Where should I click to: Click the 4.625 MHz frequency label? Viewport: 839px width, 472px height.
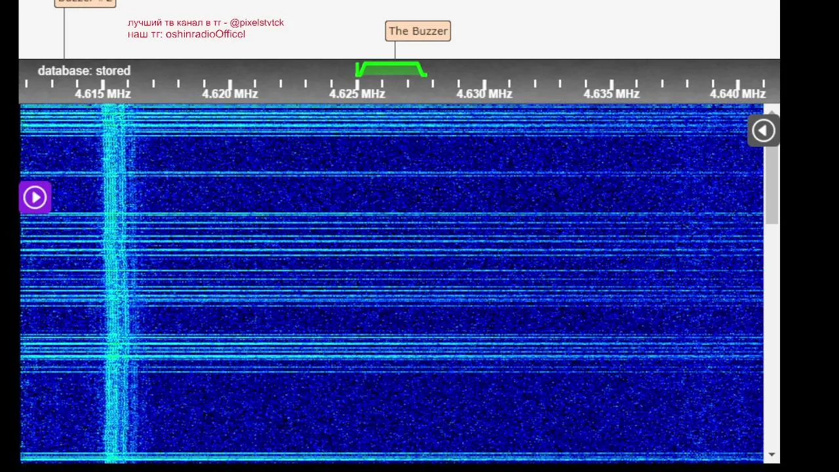coord(357,94)
